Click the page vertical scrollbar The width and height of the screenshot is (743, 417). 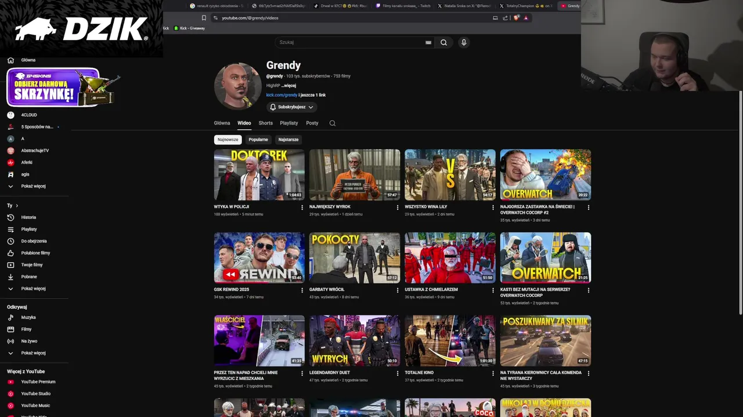point(740,203)
